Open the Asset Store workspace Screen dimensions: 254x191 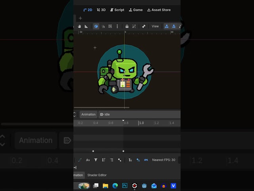coord(159,10)
